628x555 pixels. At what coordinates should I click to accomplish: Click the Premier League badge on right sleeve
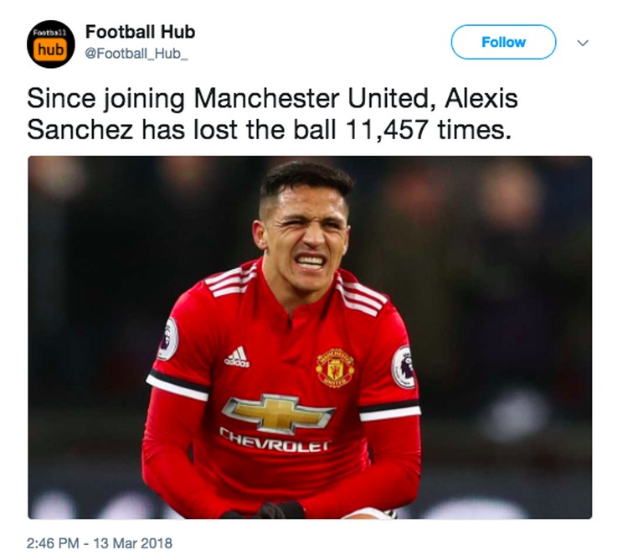[404, 366]
